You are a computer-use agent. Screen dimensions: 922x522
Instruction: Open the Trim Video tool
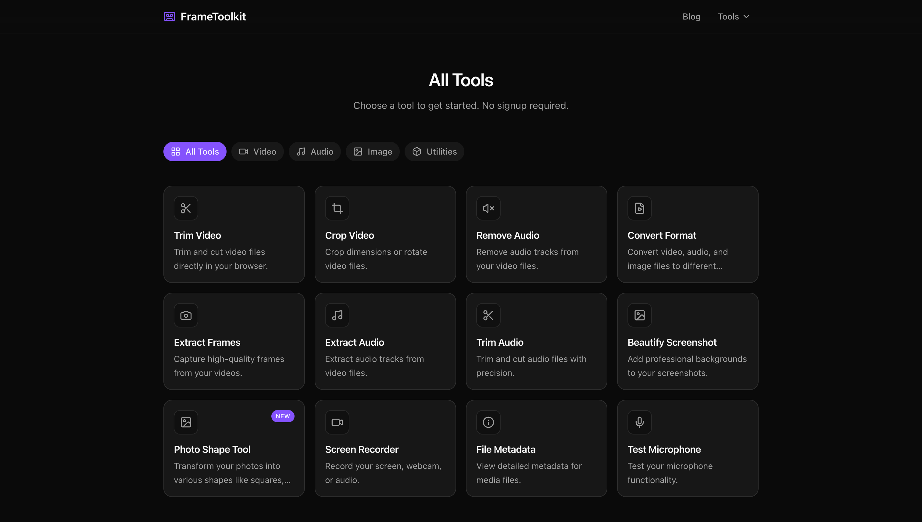pos(233,234)
